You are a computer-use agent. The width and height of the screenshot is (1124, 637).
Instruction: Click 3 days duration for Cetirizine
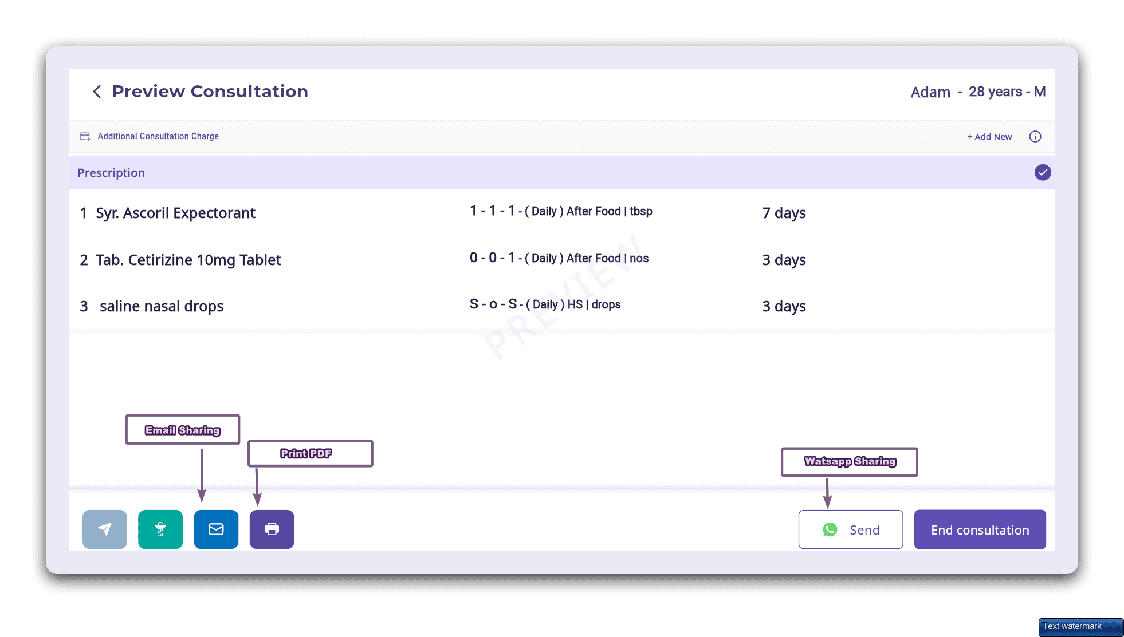pyautogui.click(x=783, y=260)
